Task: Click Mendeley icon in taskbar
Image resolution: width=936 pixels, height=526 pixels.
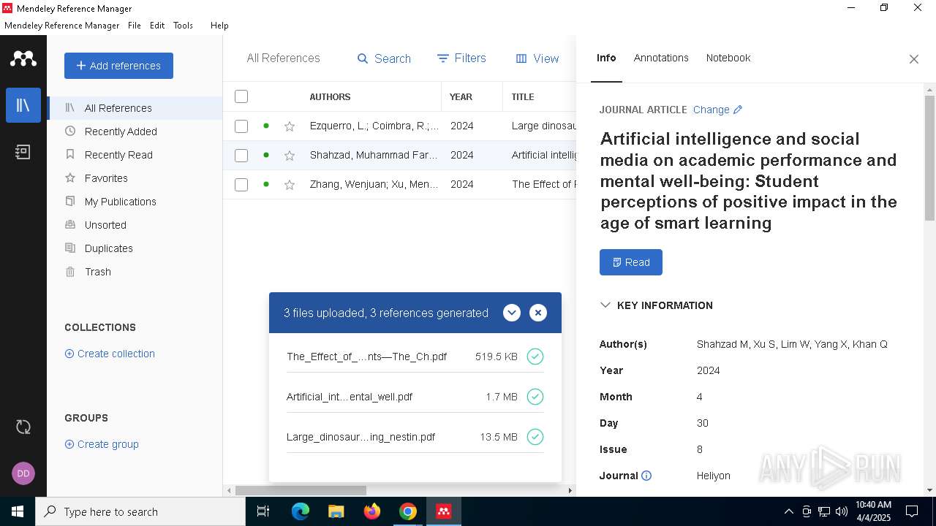Action: click(x=443, y=511)
